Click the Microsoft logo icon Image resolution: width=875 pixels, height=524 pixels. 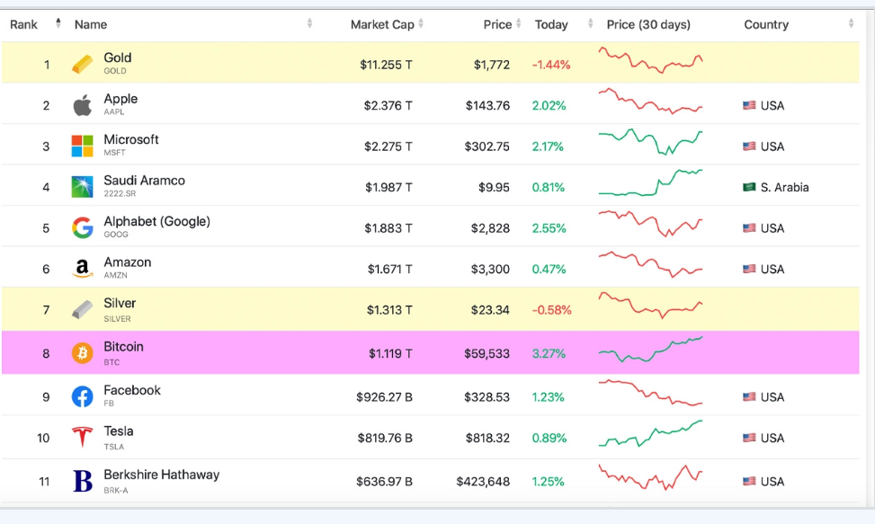pyautogui.click(x=82, y=147)
